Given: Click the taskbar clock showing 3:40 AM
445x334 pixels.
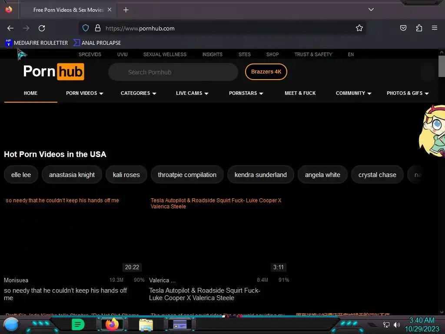Looking at the screenshot, I should [422, 324].
